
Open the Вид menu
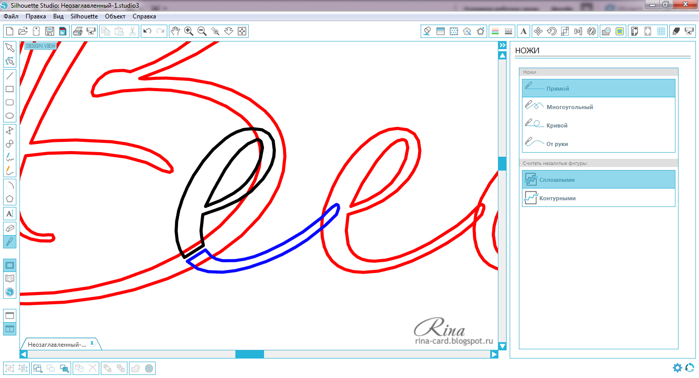58,16
